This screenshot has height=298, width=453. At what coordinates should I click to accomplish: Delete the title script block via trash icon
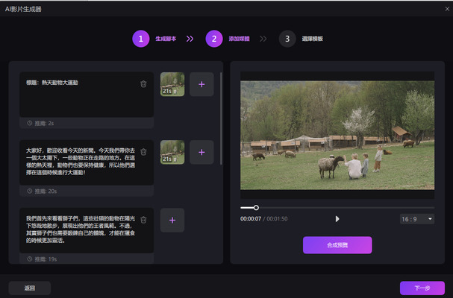click(x=143, y=84)
